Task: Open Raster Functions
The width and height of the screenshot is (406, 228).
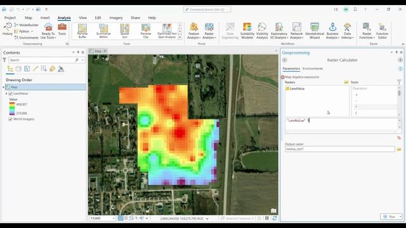Action: (367, 31)
